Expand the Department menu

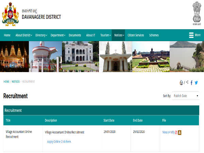pos(58,35)
